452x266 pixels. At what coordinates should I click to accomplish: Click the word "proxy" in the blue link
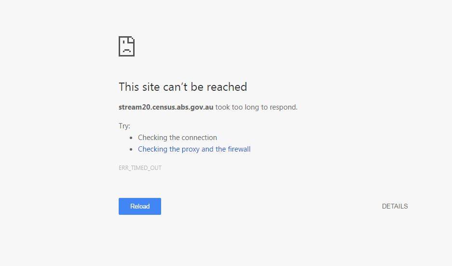pos(191,150)
